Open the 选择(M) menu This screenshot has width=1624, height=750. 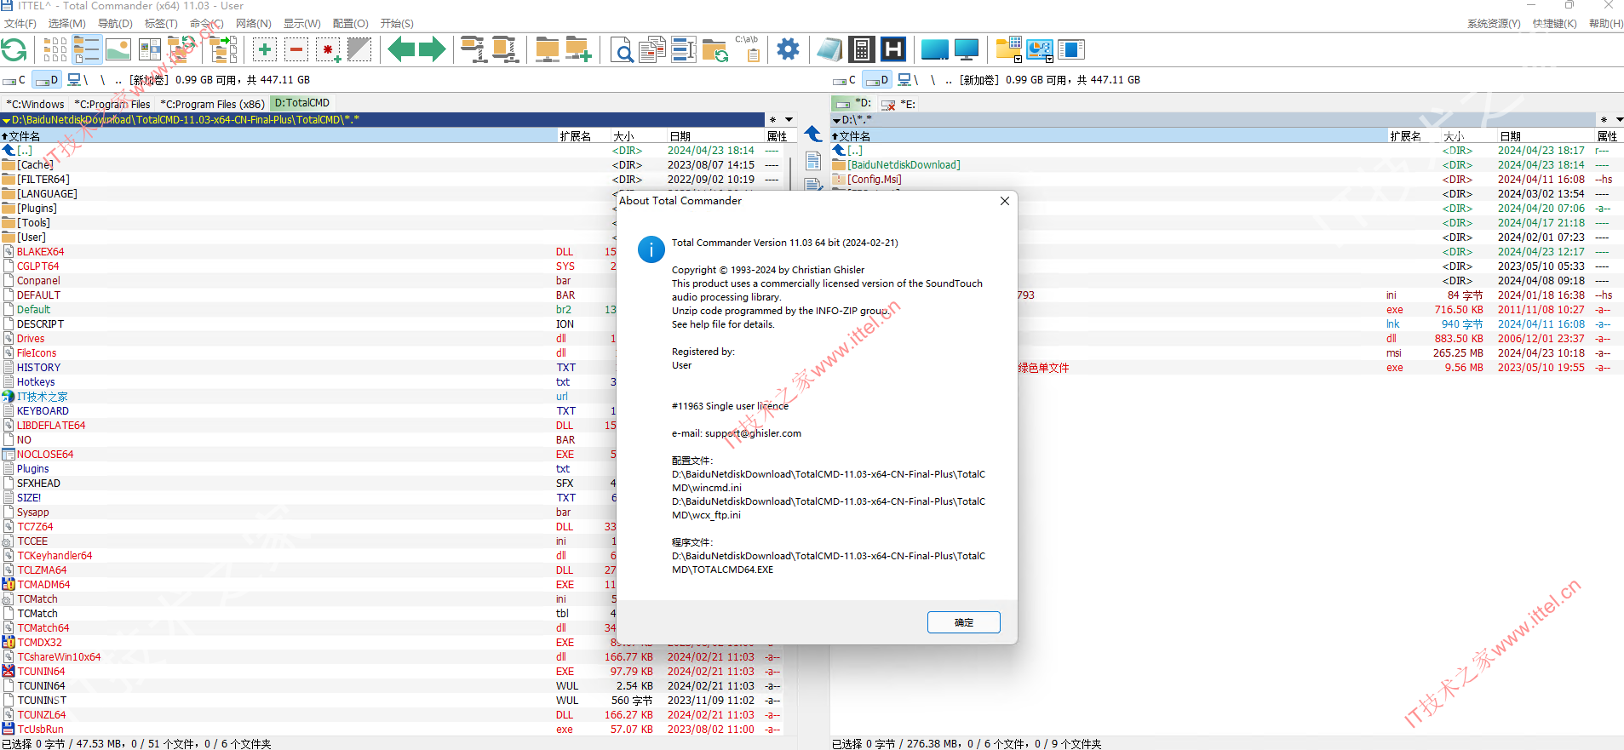[x=66, y=24]
